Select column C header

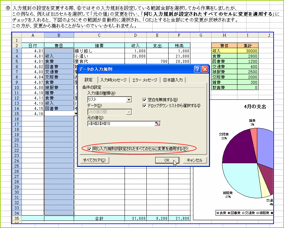pyautogui.click(x=99, y=35)
